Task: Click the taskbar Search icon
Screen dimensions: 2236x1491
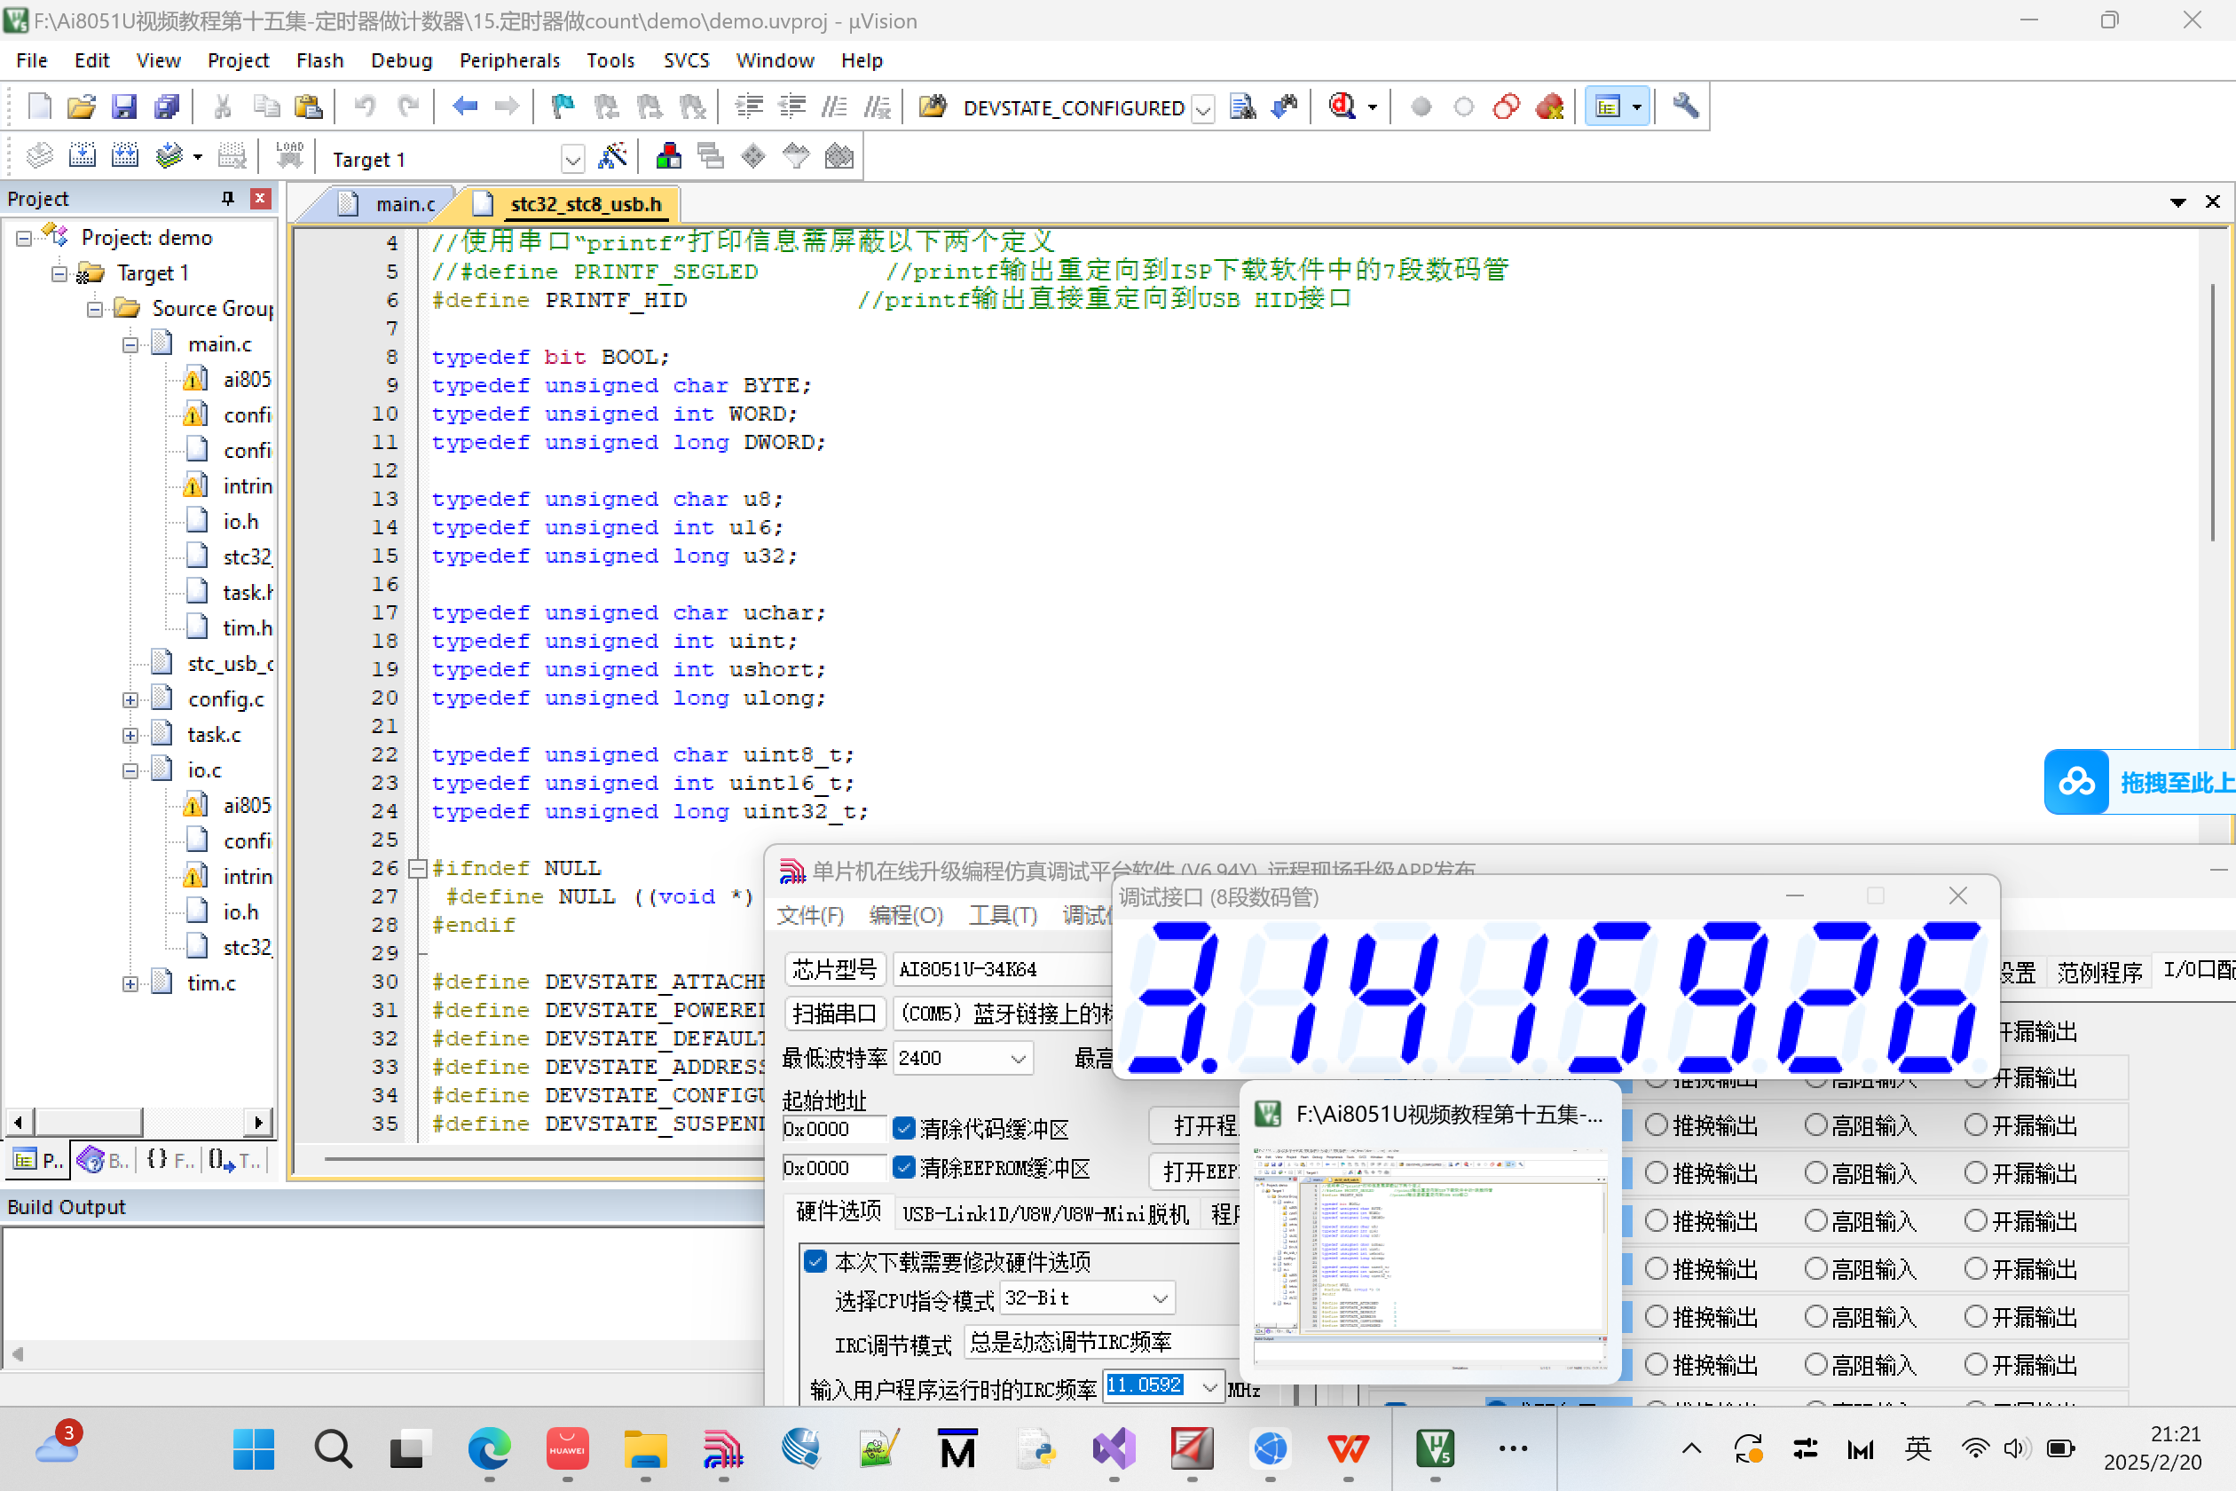Action: click(x=333, y=1449)
